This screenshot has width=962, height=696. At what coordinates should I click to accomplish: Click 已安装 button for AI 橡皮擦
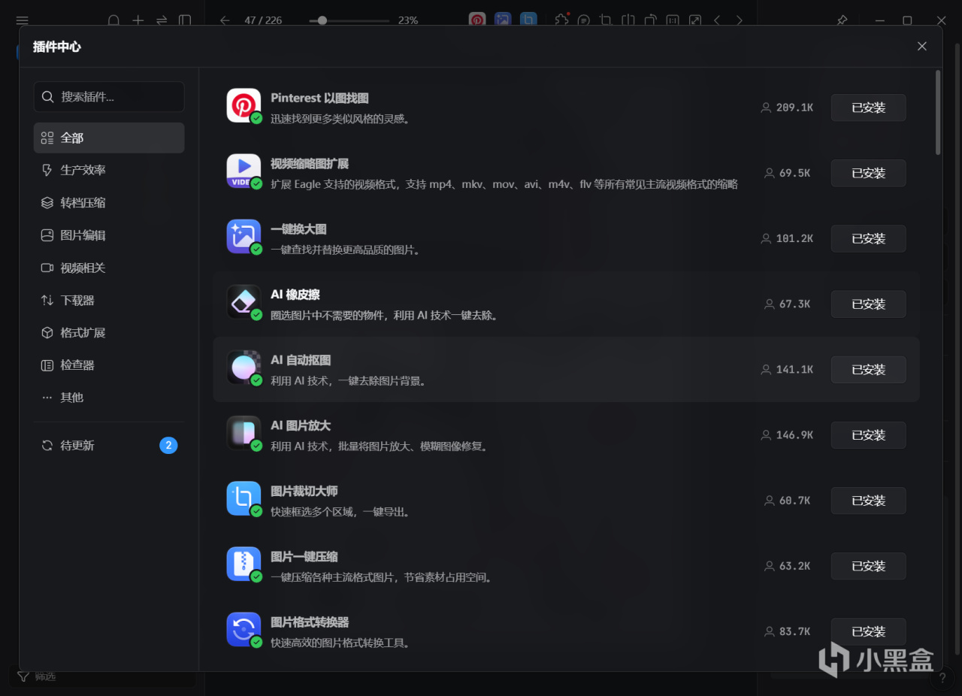(868, 304)
